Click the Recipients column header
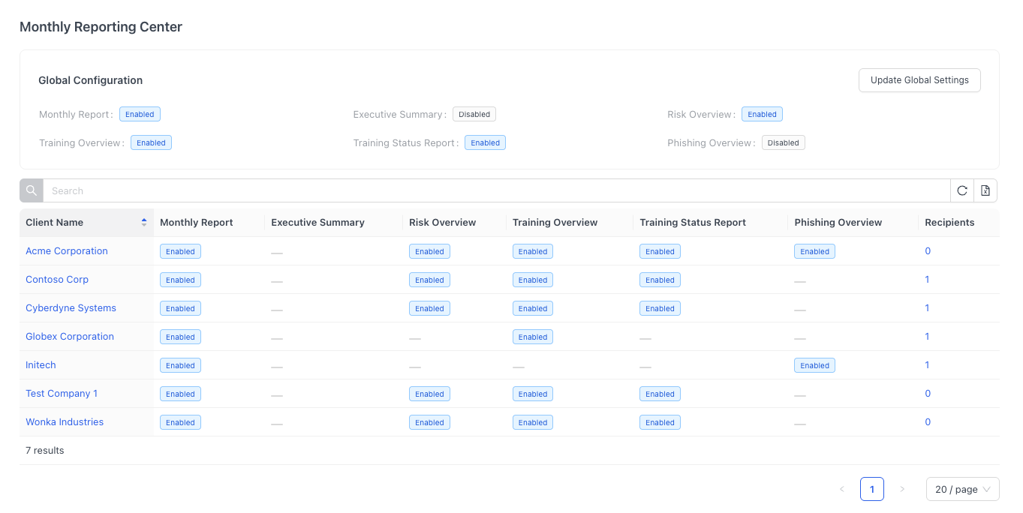Screen dimensions: 1023x513 [x=949, y=223]
